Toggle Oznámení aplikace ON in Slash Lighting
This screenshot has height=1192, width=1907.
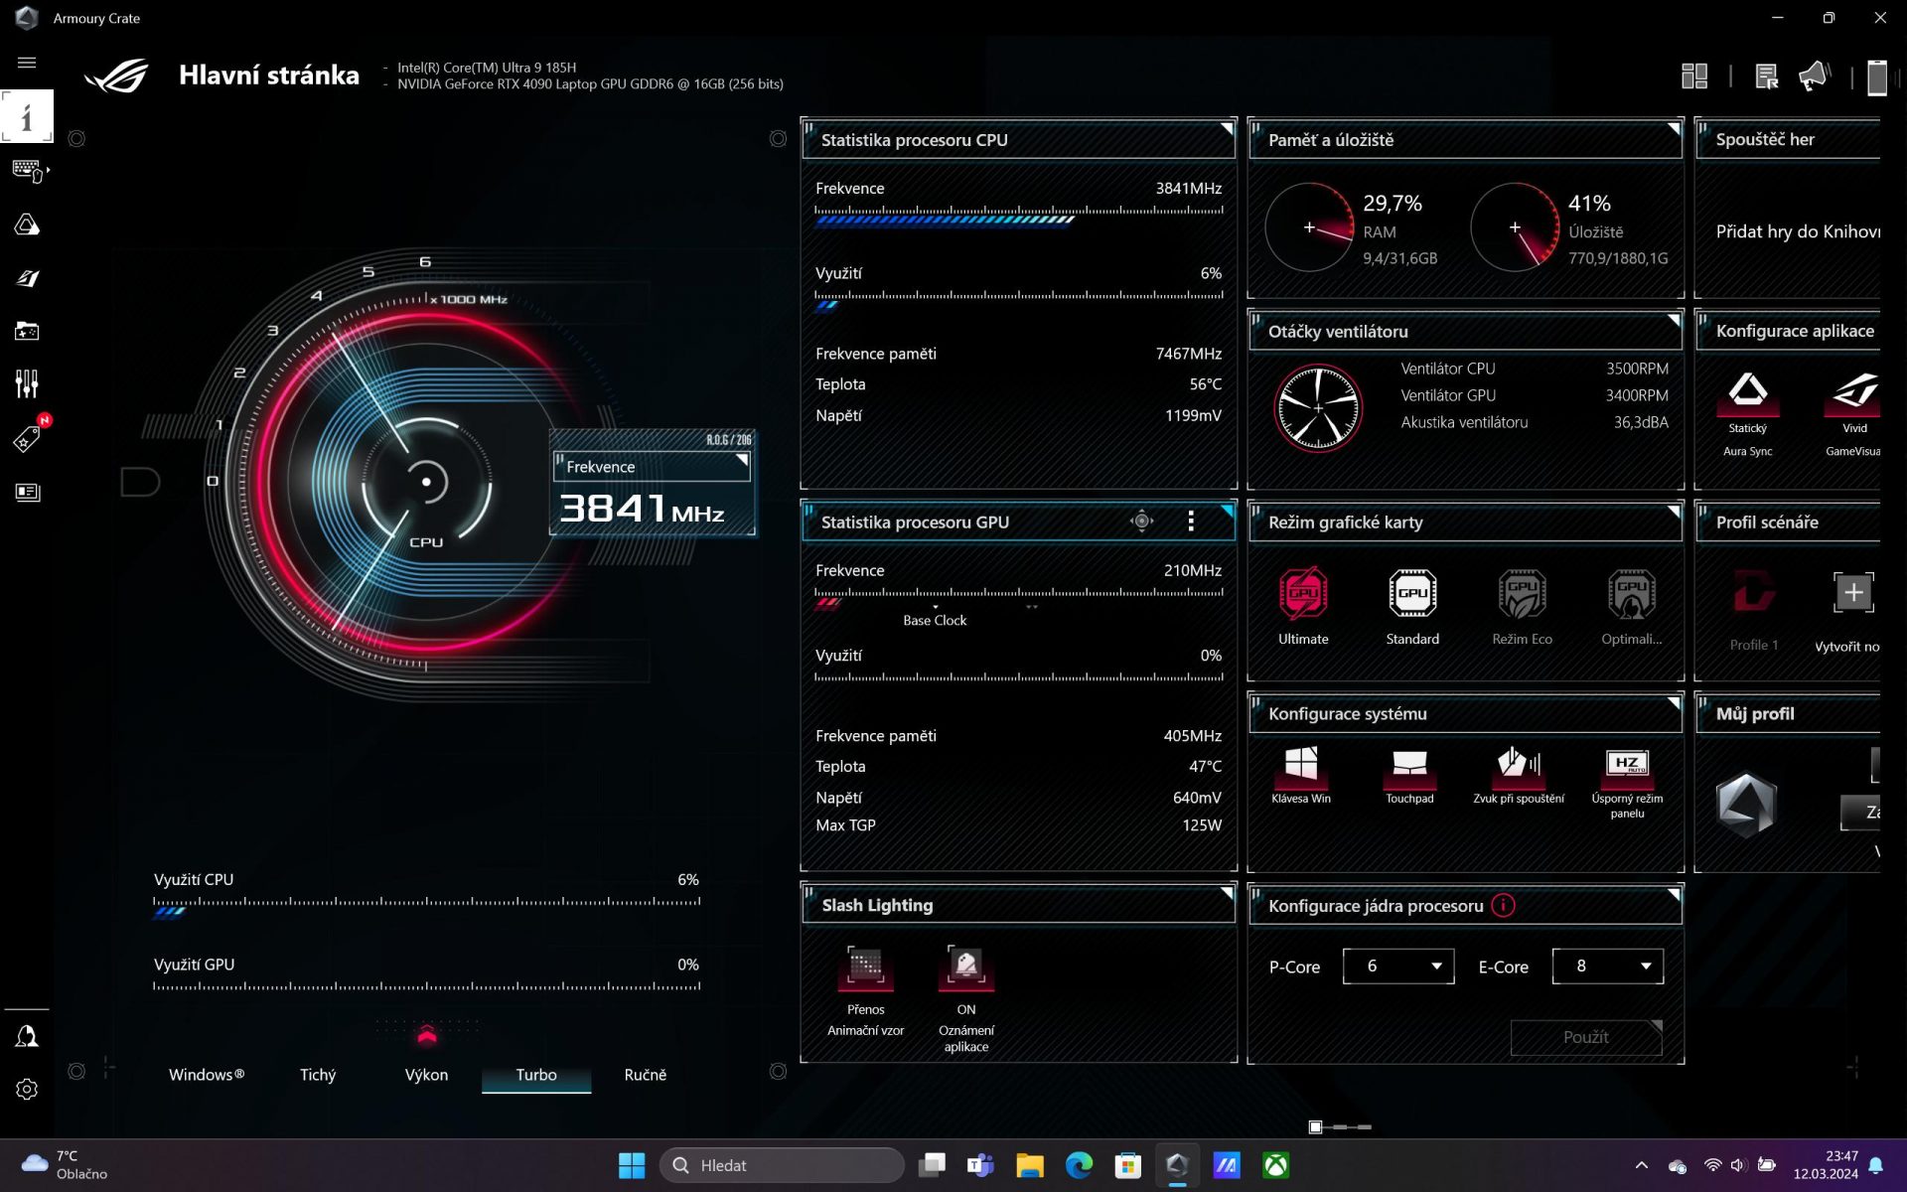click(x=966, y=998)
